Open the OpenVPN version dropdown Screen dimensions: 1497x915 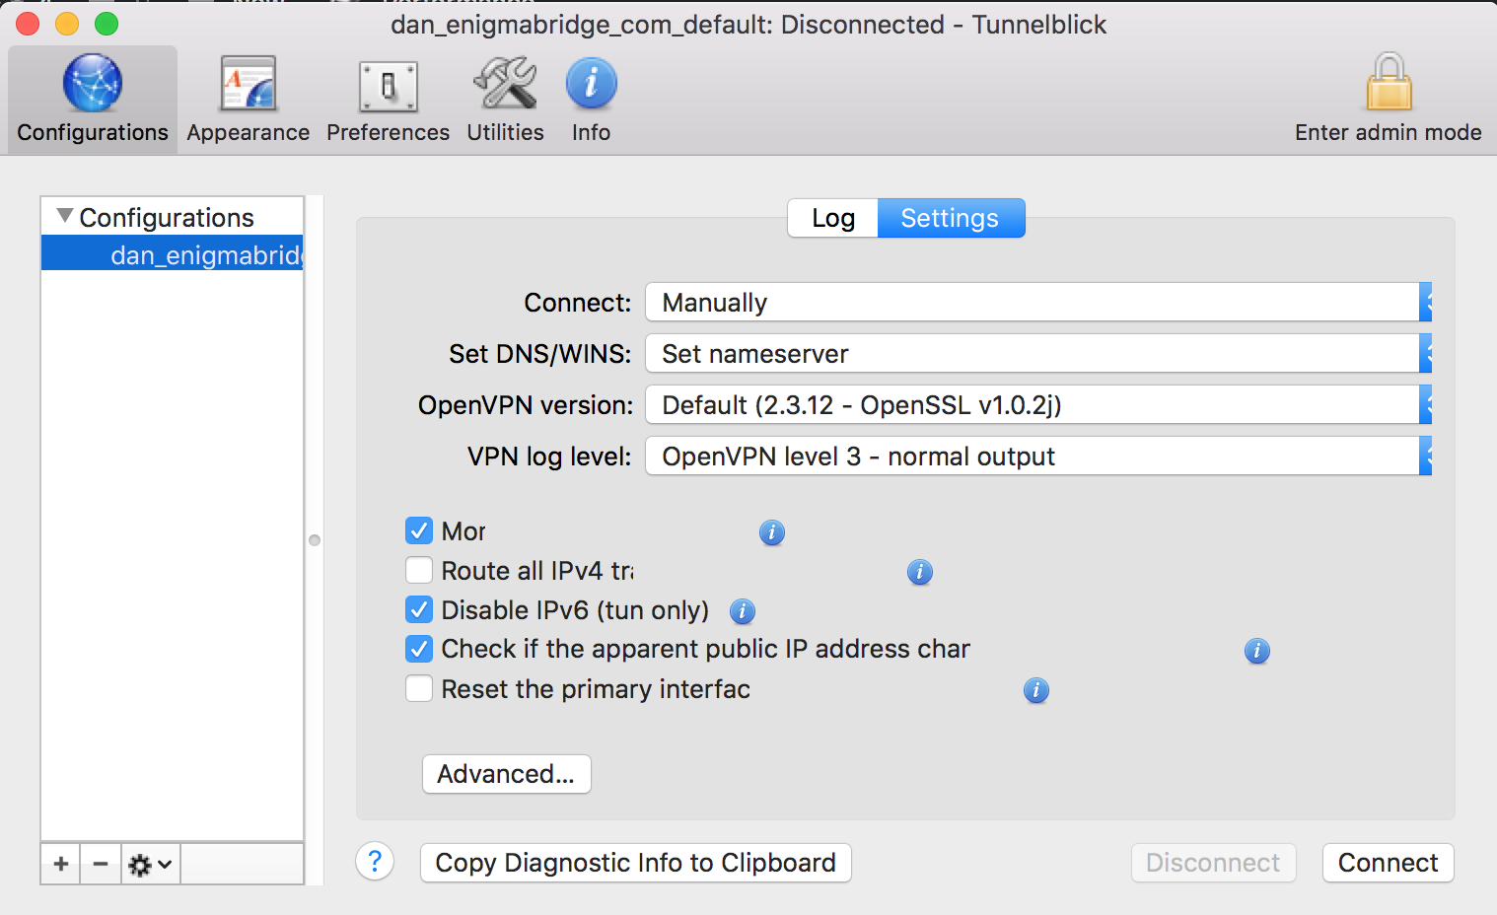tap(1037, 405)
